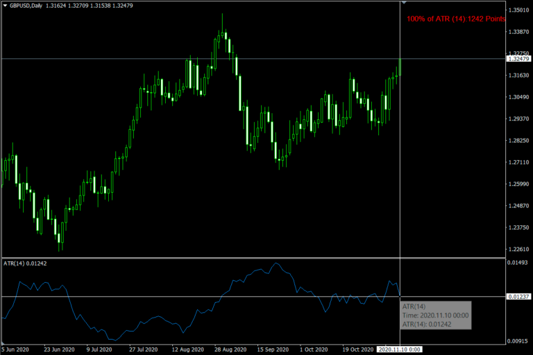Click highlighted 0.01237 level tag on ATR axis
Image resolution: width=533 pixels, height=355 pixels.
(518, 297)
